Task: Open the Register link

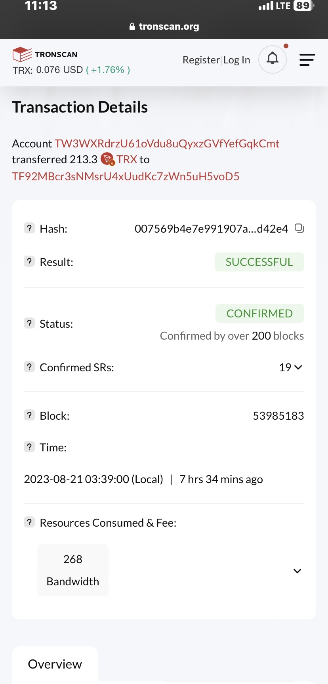Action: pyautogui.click(x=201, y=60)
